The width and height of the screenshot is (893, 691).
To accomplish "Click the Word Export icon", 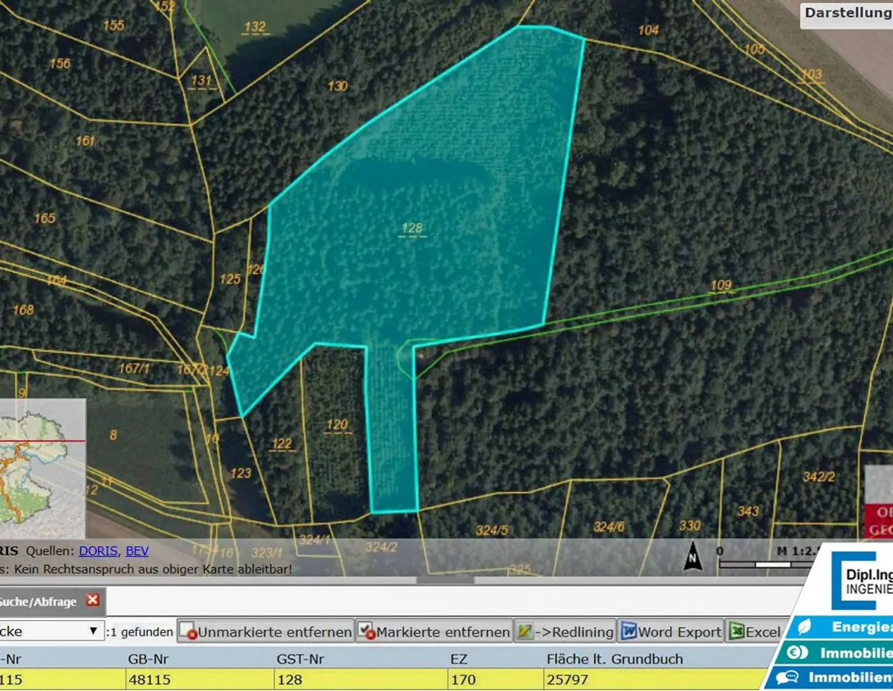I will (629, 632).
